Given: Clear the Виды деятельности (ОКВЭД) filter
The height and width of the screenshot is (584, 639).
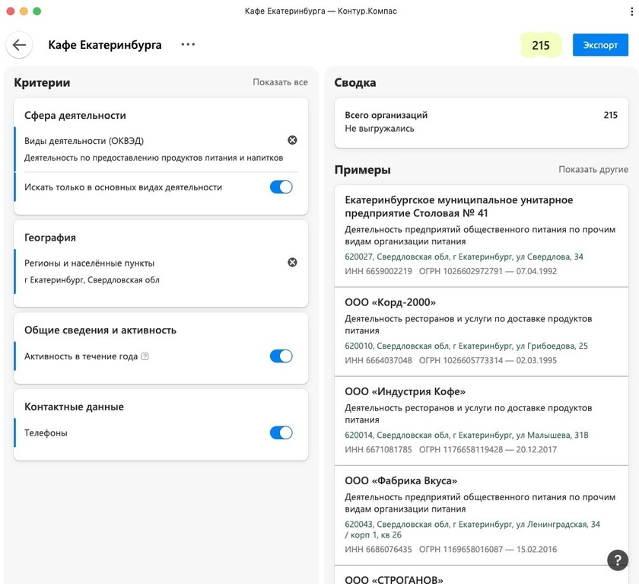Looking at the screenshot, I should click(292, 140).
